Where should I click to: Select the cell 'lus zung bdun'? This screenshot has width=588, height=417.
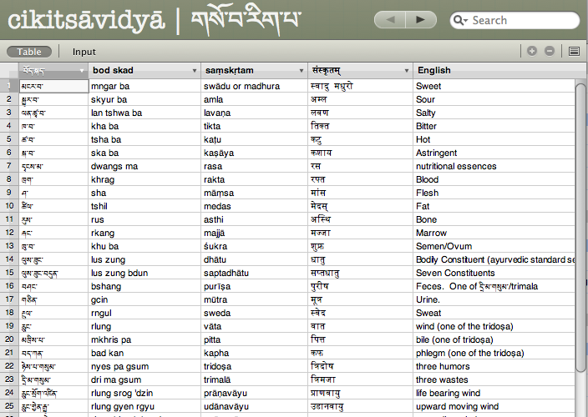click(144, 273)
